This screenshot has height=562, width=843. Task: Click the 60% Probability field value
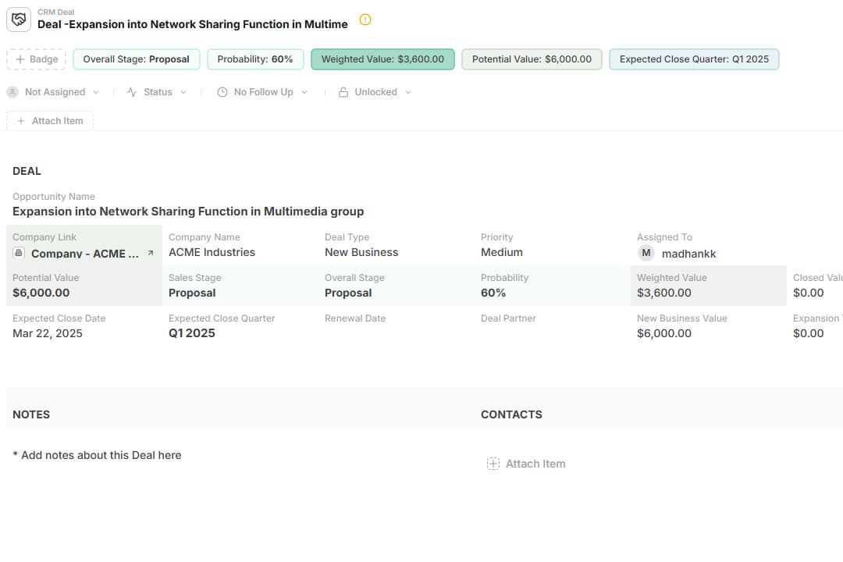pyautogui.click(x=493, y=293)
